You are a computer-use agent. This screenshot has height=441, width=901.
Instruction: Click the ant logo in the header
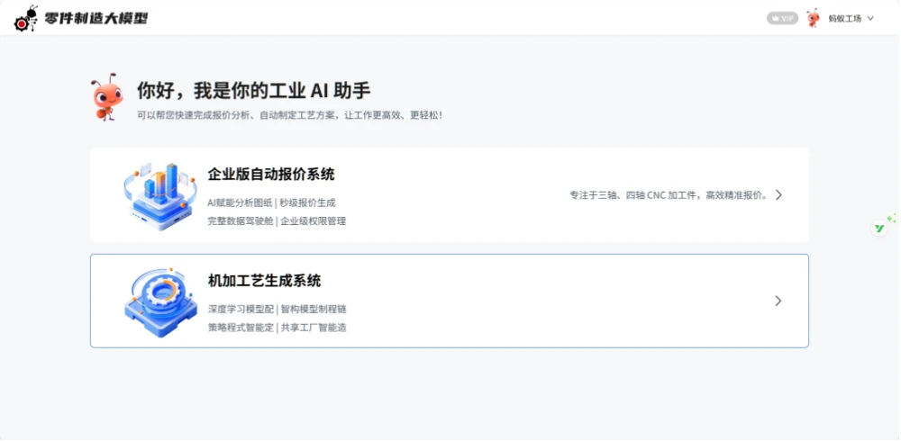tap(26, 18)
